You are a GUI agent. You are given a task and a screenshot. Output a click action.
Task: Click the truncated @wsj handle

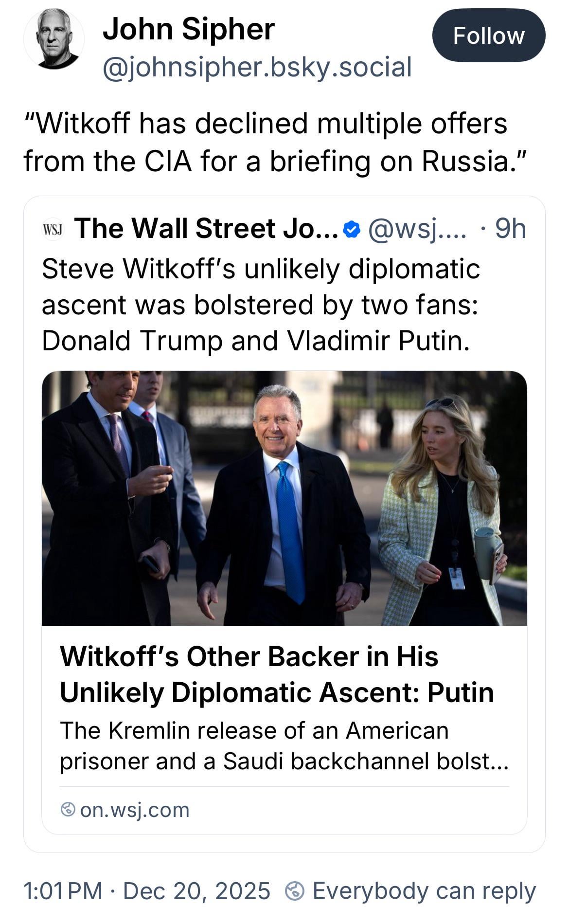pyautogui.click(x=417, y=228)
